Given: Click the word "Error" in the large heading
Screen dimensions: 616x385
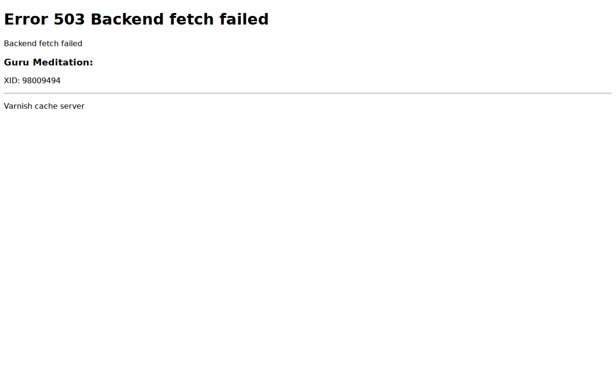Looking at the screenshot, I should (x=26, y=19).
